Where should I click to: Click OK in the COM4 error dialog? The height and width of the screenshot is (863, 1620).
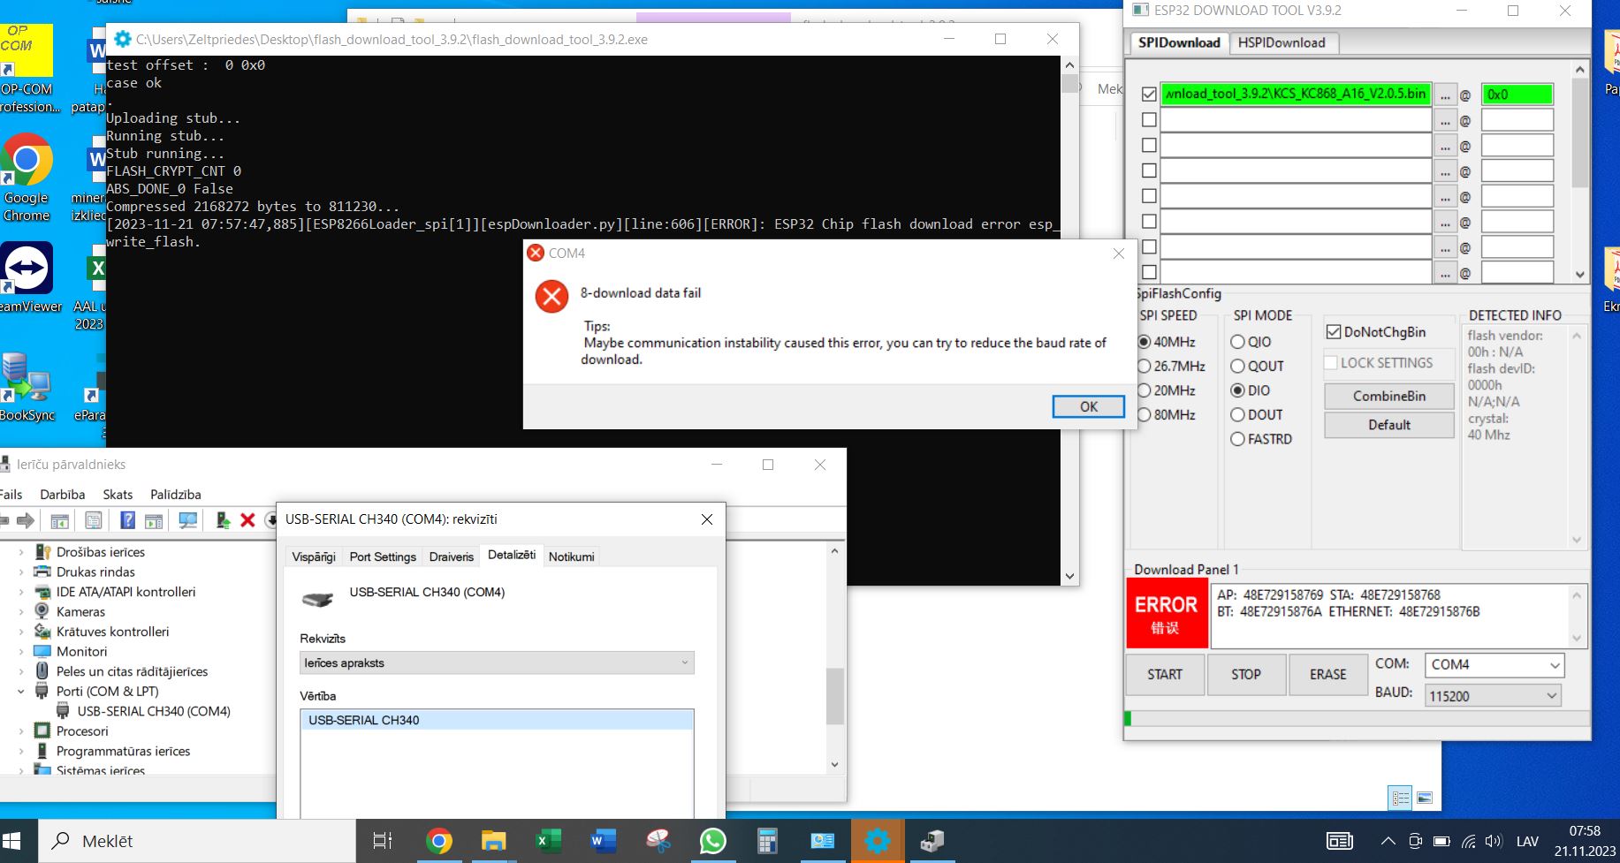point(1088,406)
